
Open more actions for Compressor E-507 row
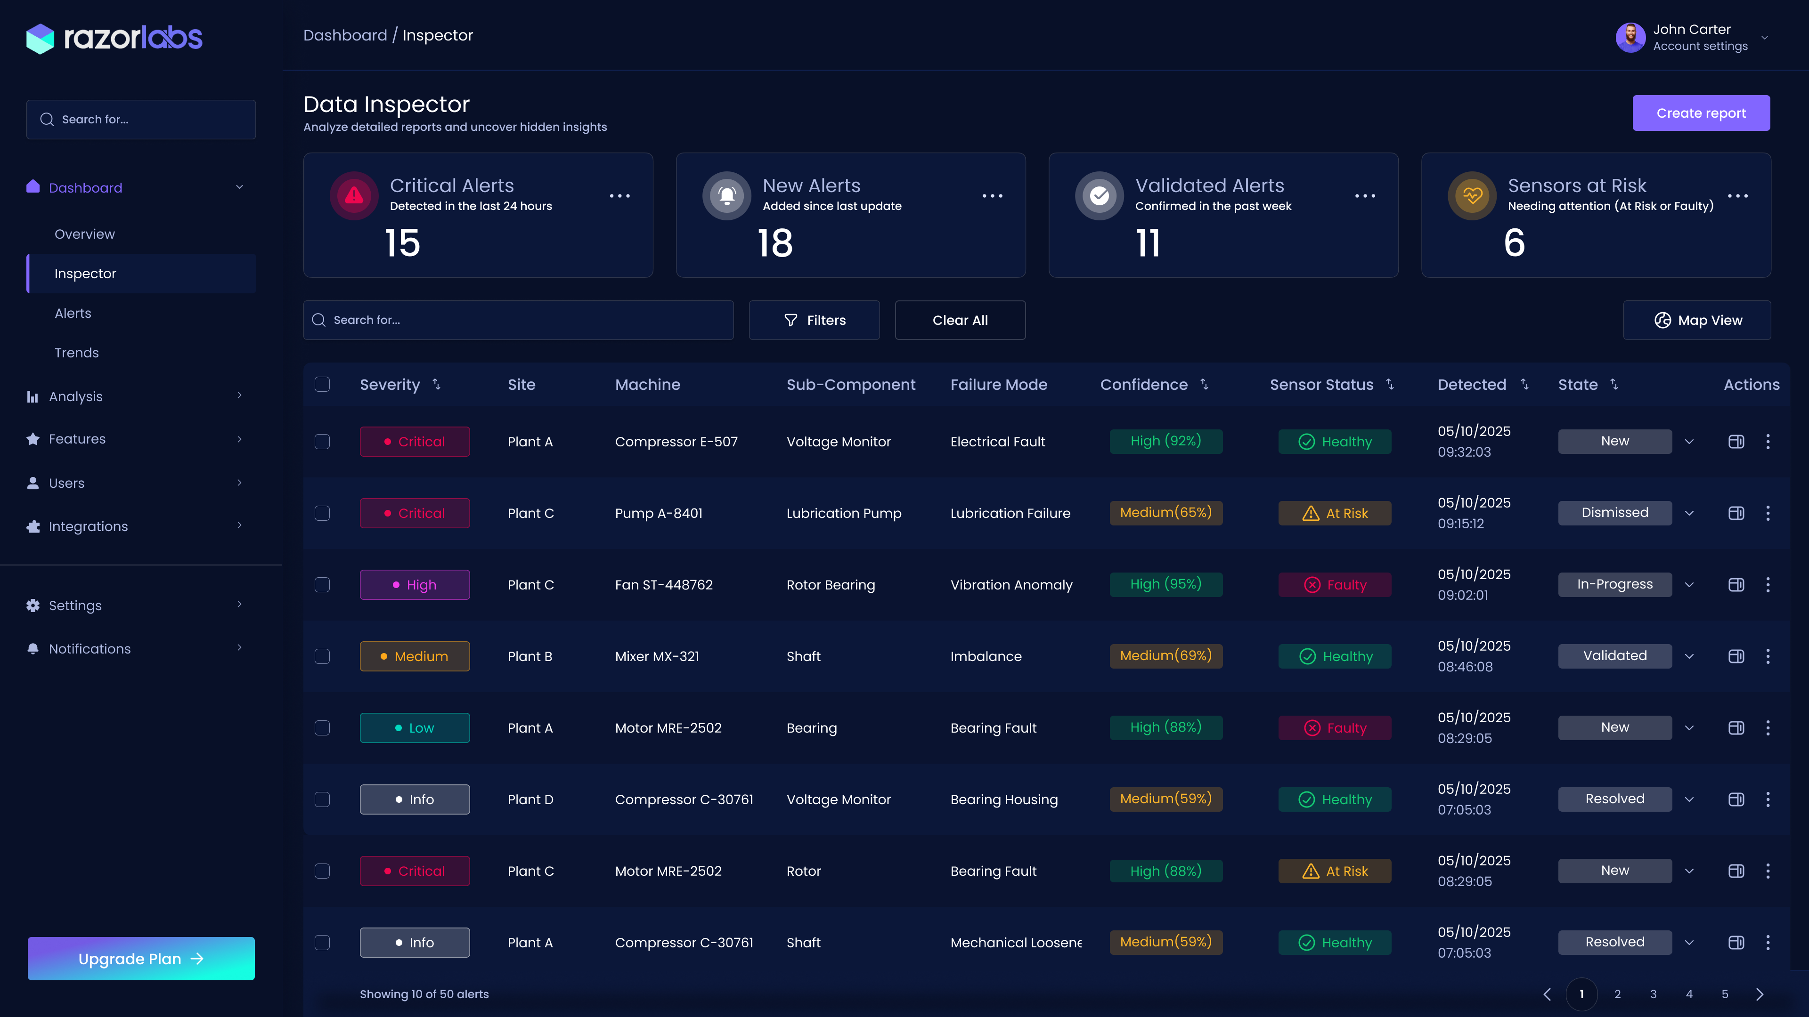pyautogui.click(x=1768, y=442)
